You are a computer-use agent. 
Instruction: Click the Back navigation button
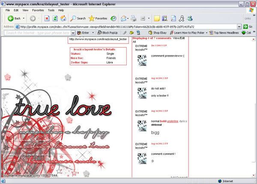click(x=14, y=18)
